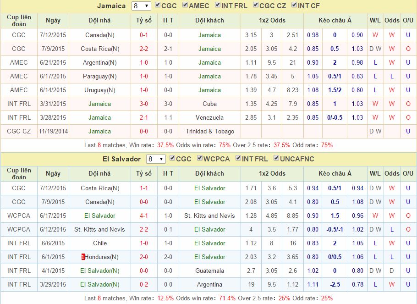
Task: Select the 0/-0.5 handicap in Venezuela row
Action: pos(335,118)
